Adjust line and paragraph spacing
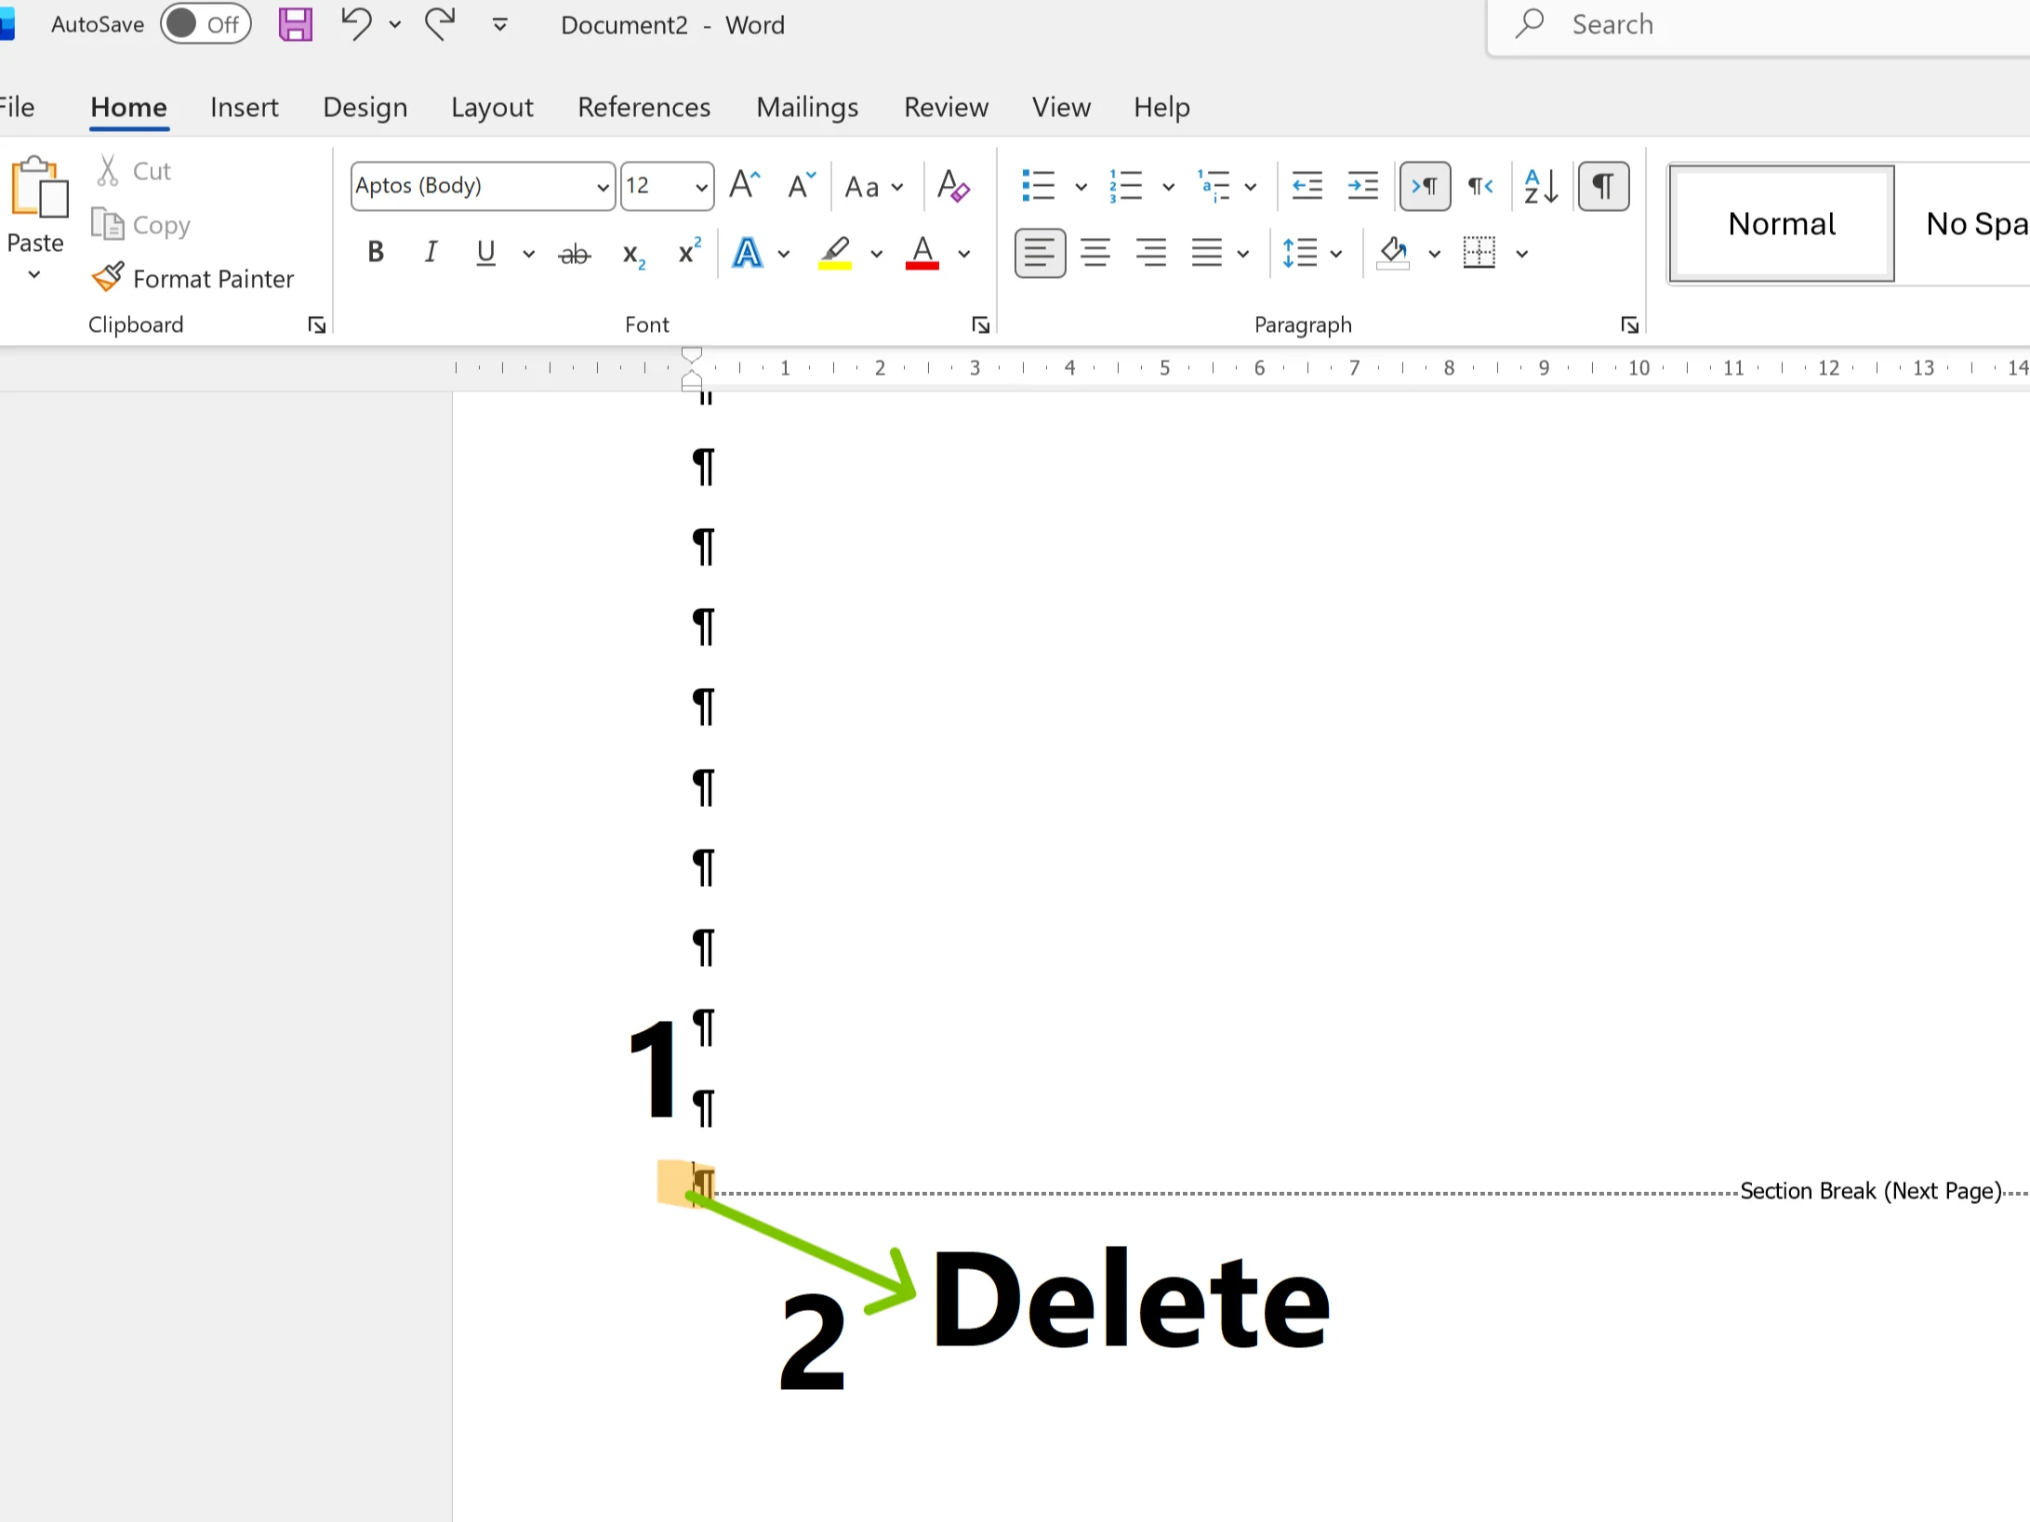The image size is (2030, 1522). coord(1300,253)
